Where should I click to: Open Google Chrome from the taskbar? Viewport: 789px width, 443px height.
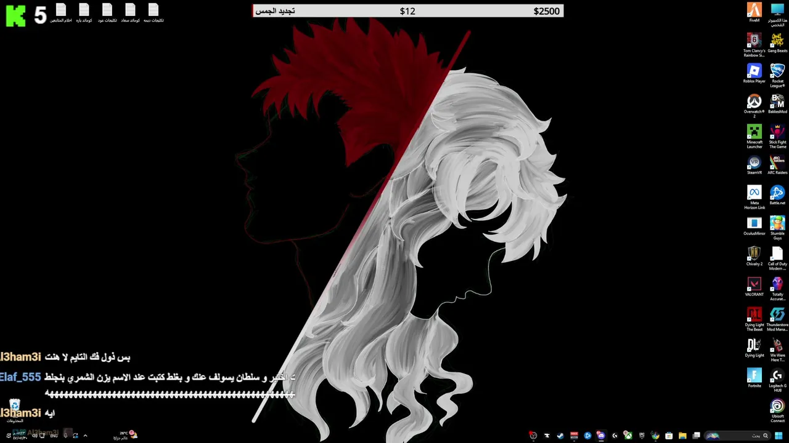point(655,436)
